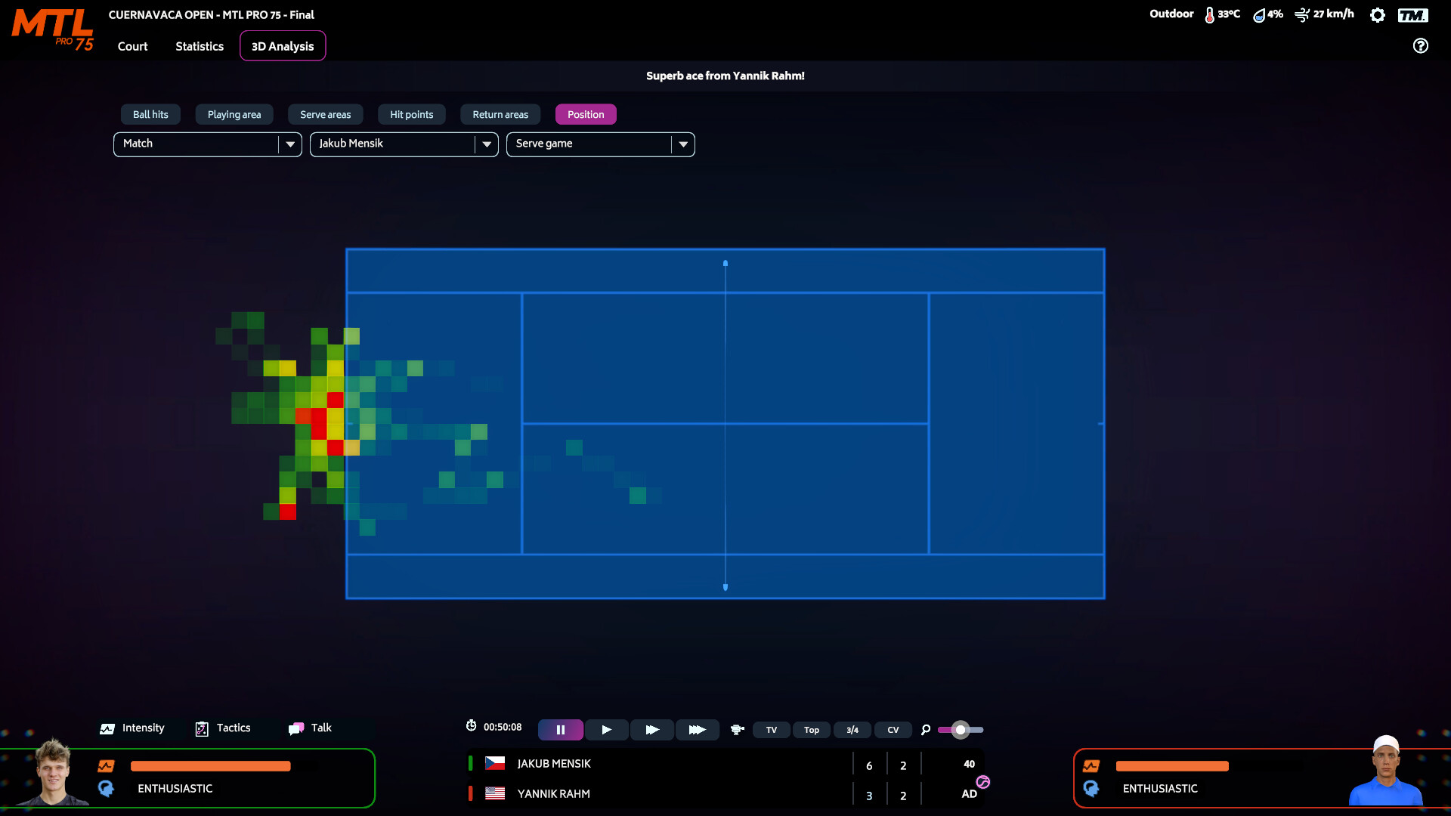
Task: Toggle the Serve areas view
Action: point(325,114)
